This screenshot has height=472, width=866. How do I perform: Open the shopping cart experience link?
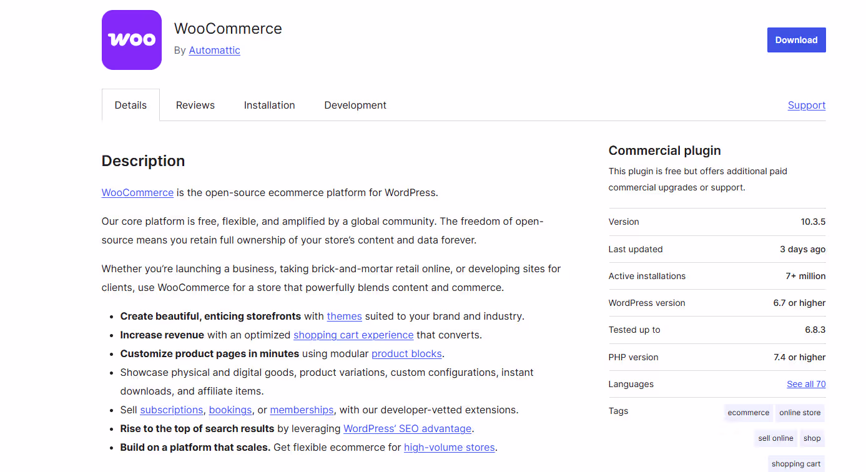[353, 335]
